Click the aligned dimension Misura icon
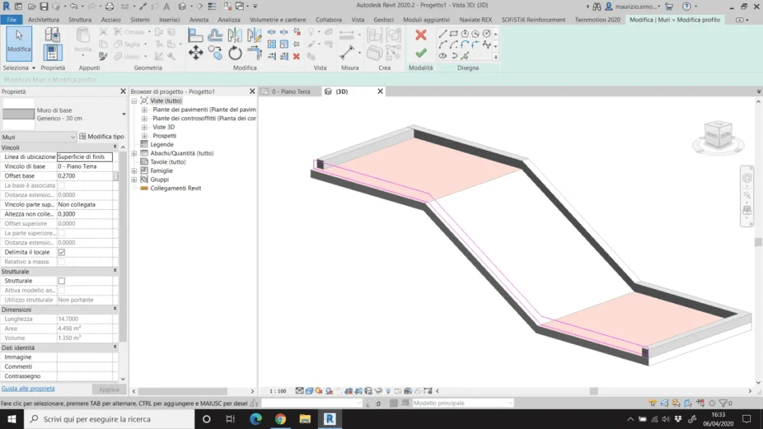763x429 pixels. pyautogui.click(x=347, y=52)
